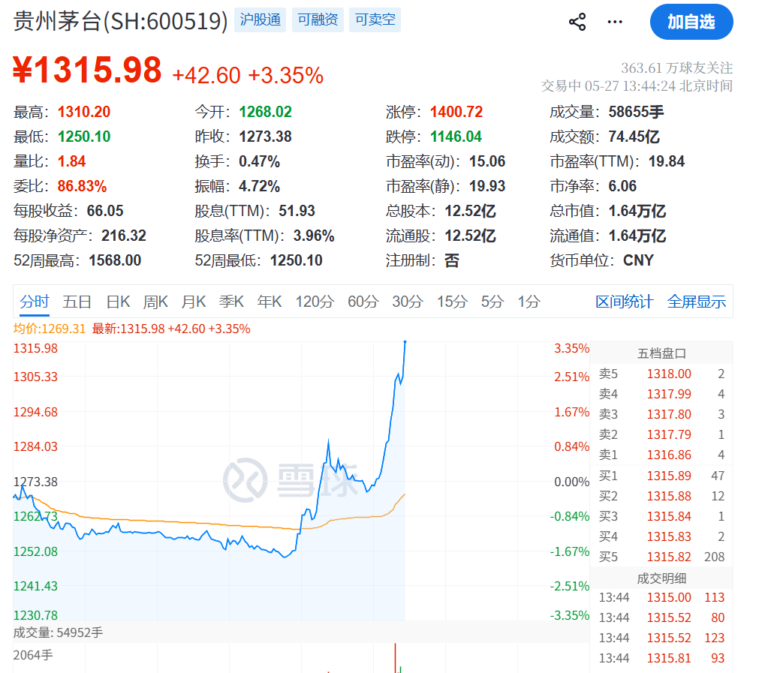Click the 买1 row price 1315.89
The image size is (759, 673).
669,476
